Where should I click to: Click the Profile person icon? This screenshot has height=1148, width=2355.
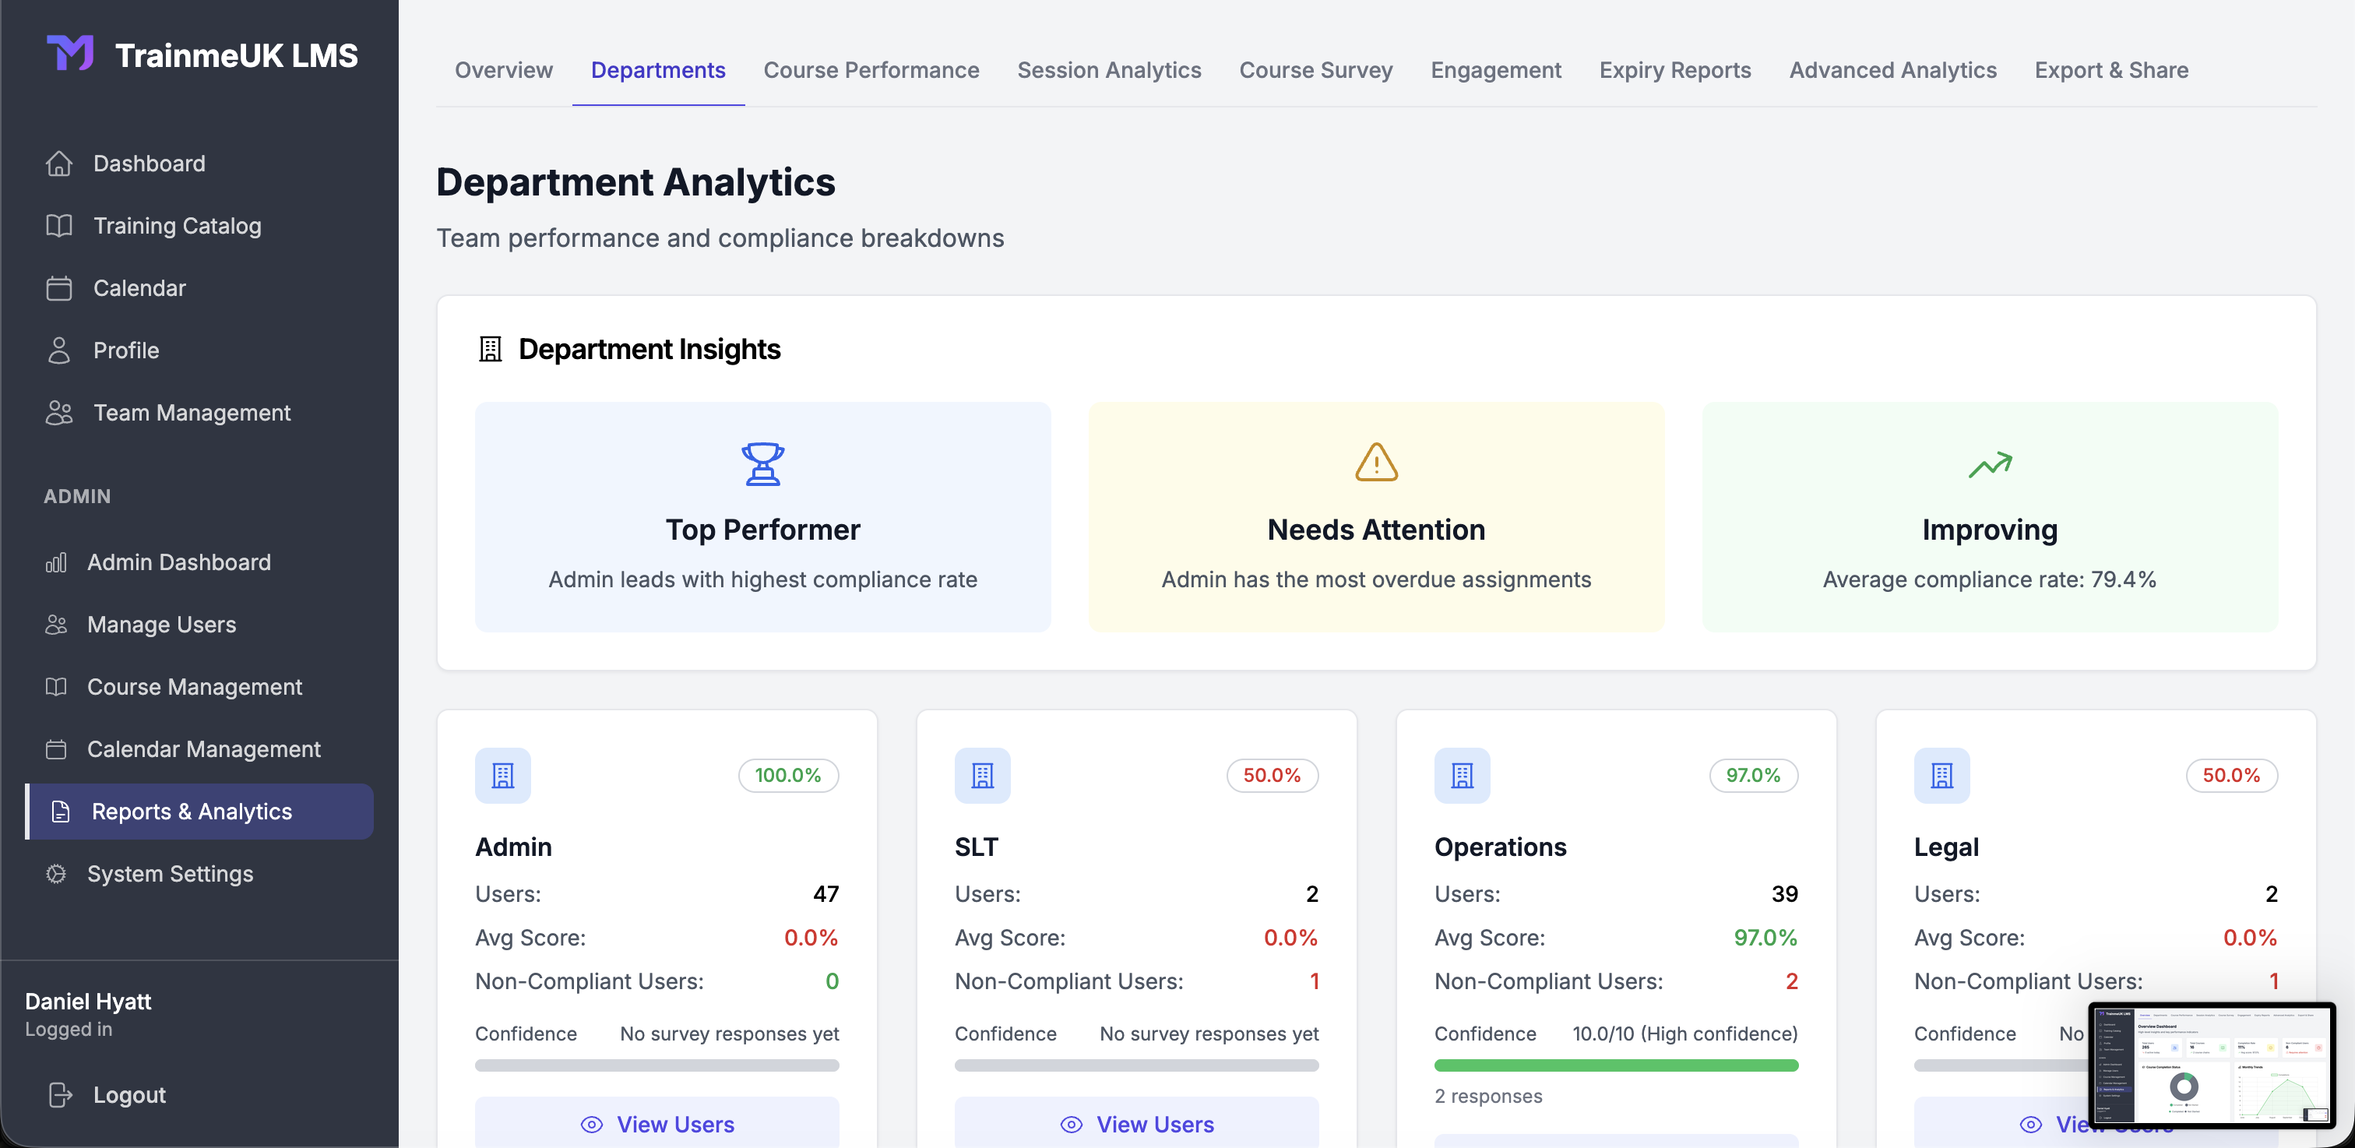tap(59, 350)
